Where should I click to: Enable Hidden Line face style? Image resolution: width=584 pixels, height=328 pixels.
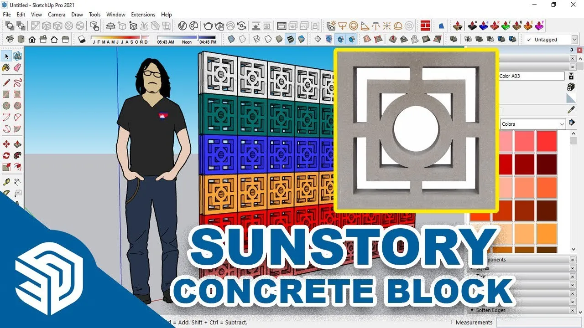tap(268, 39)
